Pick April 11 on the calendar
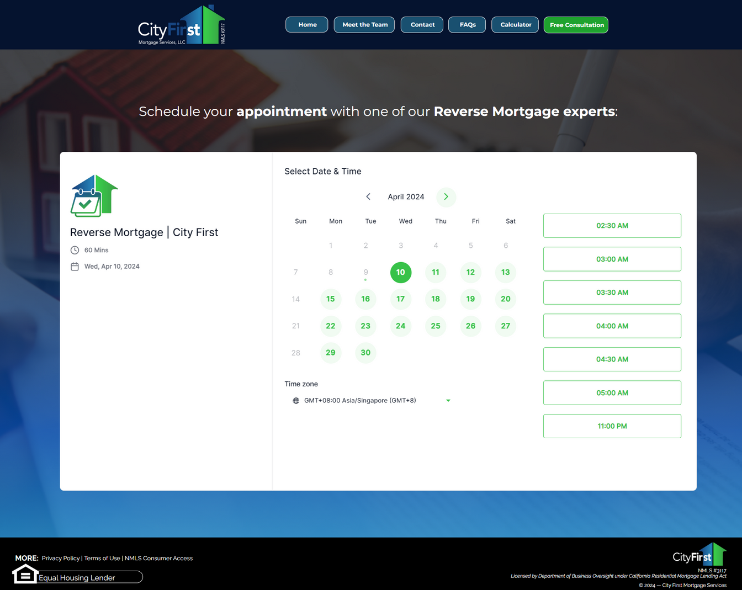Screen dimensions: 742x590 click(x=436, y=272)
